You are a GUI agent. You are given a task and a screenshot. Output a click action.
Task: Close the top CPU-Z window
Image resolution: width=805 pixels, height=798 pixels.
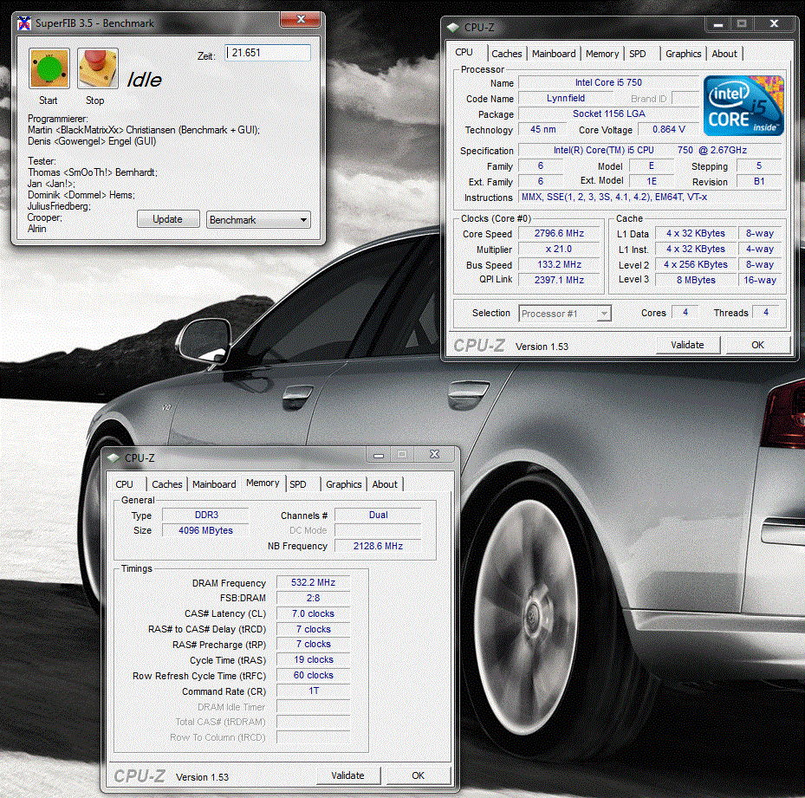coord(774,23)
